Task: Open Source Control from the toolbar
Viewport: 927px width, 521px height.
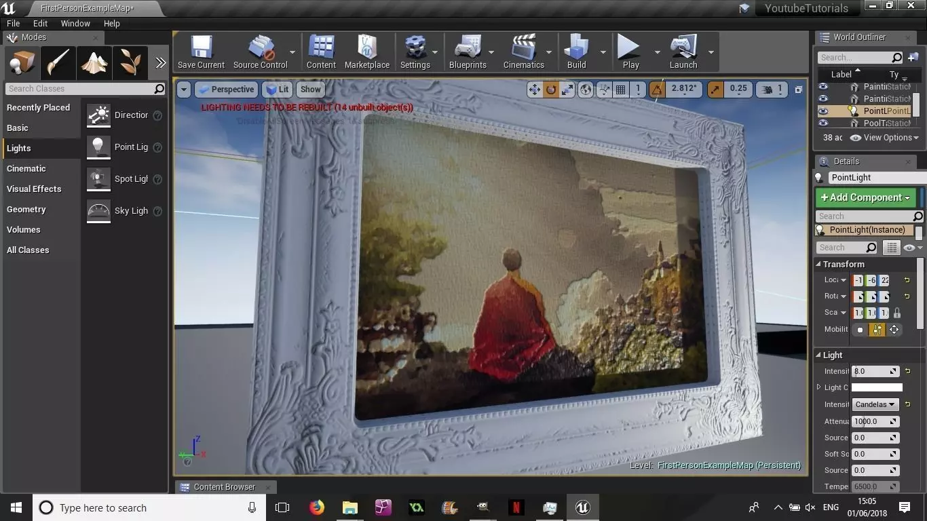Action: 261,52
